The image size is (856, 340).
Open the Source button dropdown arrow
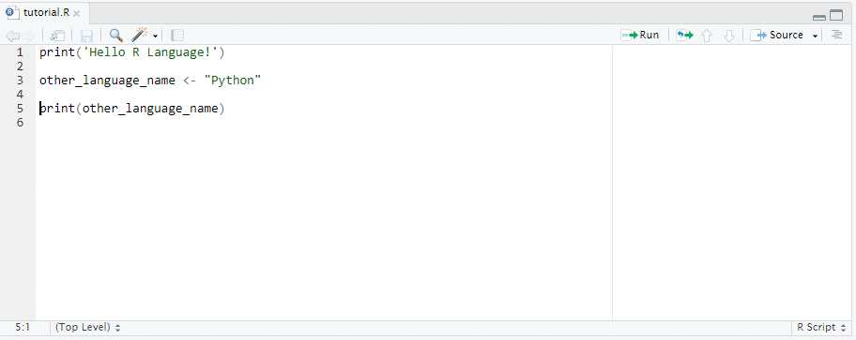pos(815,36)
